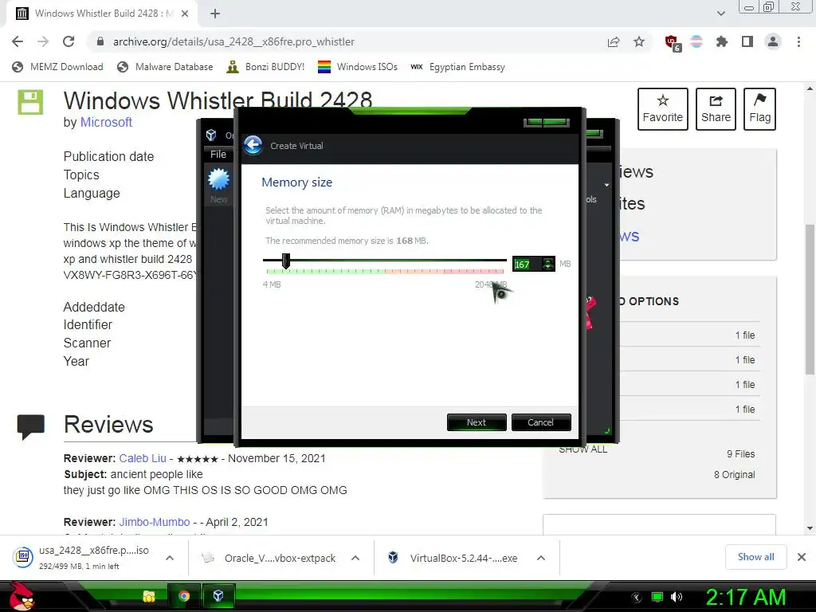Click the Reviews speech bubble icon

[x=31, y=427]
